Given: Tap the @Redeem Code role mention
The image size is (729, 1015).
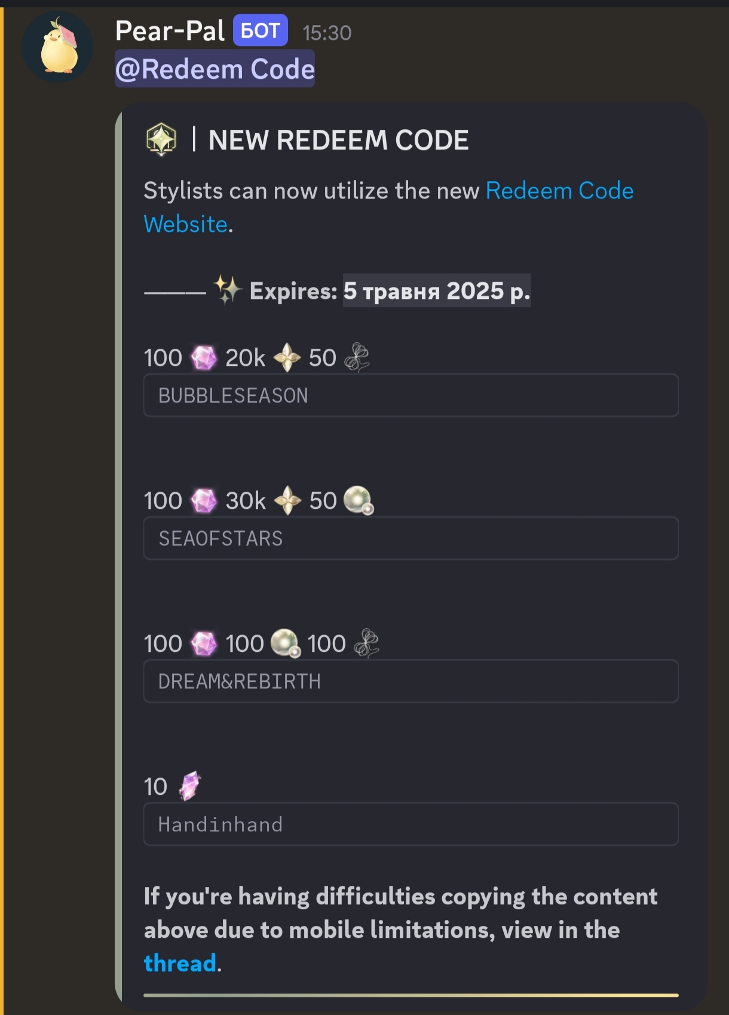Looking at the screenshot, I should pyautogui.click(x=215, y=69).
